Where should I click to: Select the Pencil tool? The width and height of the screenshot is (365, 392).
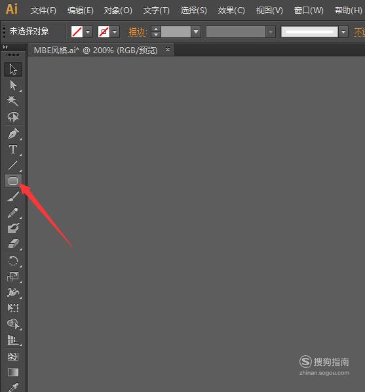[x=13, y=213]
